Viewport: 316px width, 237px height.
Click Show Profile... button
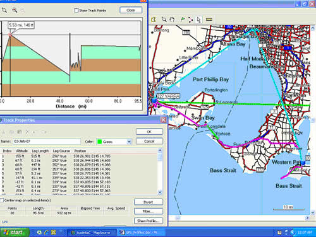[149, 221]
